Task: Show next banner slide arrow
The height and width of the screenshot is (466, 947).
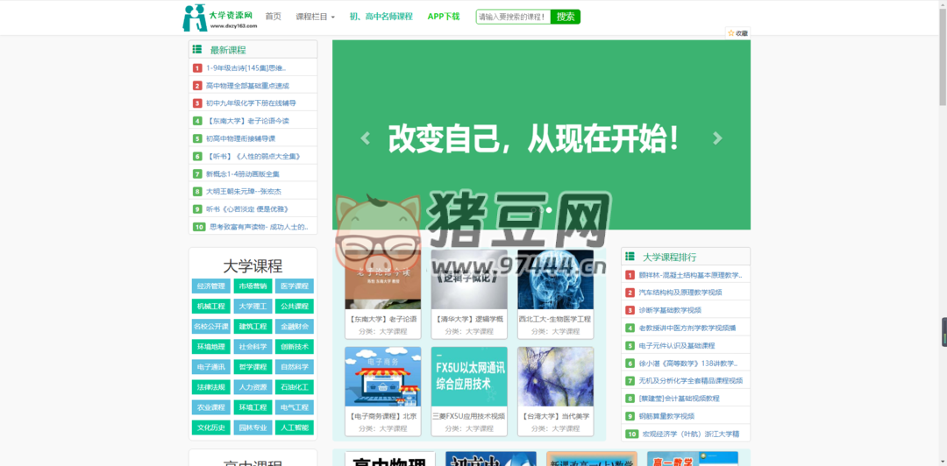Action: [x=717, y=138]
